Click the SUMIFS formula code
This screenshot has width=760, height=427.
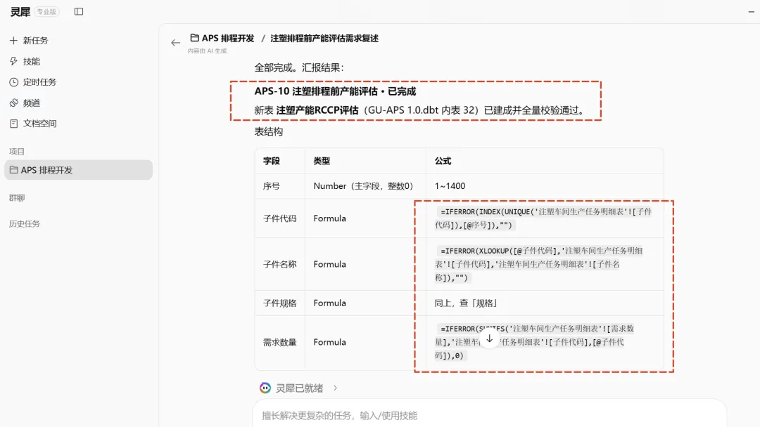534,342
